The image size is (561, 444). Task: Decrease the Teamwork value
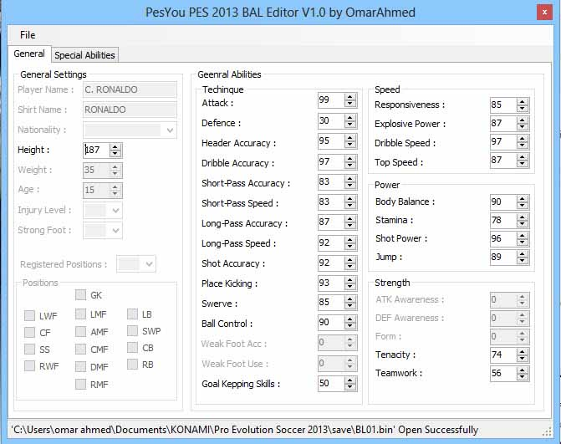[x=523, y=376]
